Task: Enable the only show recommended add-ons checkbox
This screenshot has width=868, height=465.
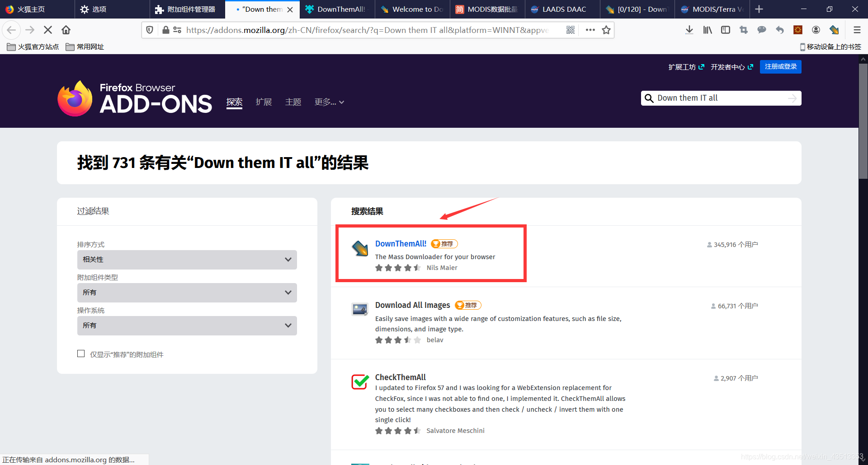Action: pos(81,353)
